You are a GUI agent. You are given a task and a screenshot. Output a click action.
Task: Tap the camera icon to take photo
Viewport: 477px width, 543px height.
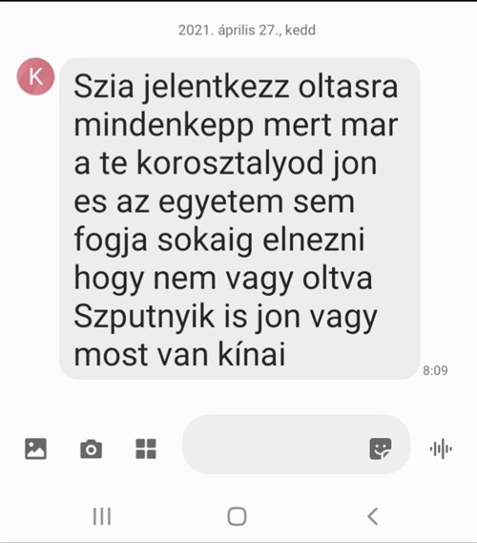click(91, 449)
